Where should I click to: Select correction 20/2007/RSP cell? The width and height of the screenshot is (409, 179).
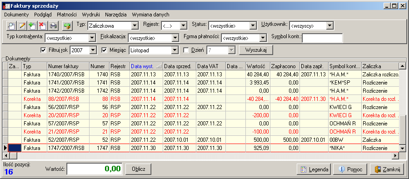click(68, 115)
